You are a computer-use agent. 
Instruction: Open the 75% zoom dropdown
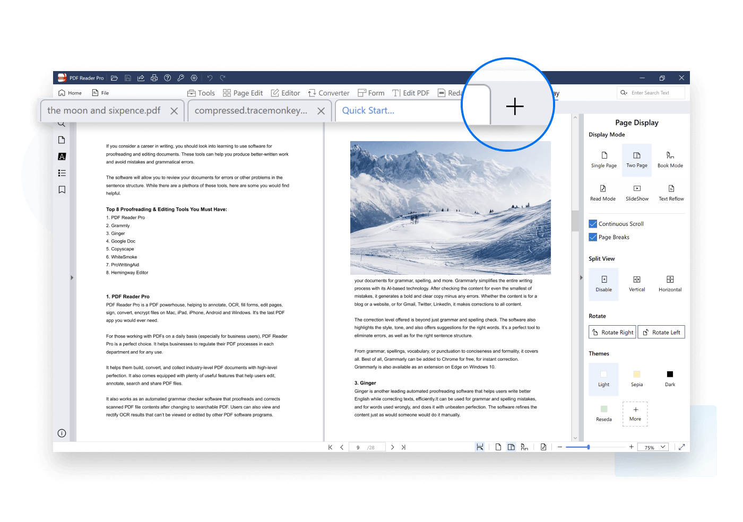tap(653, 447)
